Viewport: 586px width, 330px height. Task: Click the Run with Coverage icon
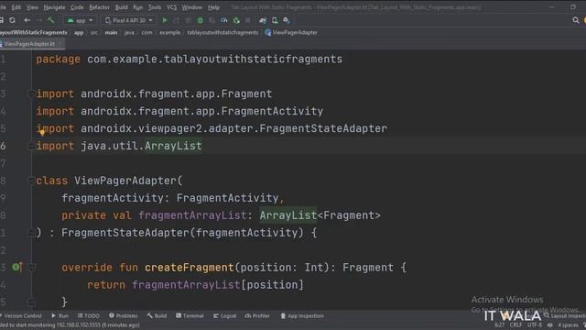coord(212,20)
